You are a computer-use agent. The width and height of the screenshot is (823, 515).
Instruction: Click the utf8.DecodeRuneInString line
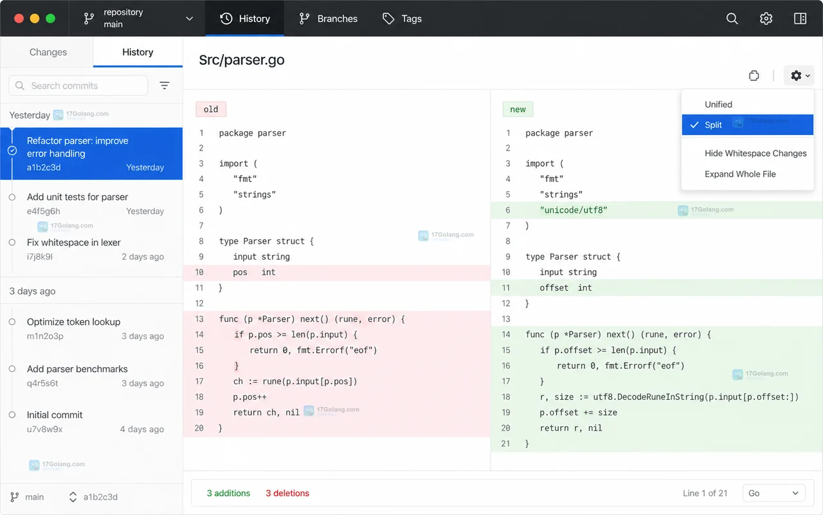pos(656,397)
